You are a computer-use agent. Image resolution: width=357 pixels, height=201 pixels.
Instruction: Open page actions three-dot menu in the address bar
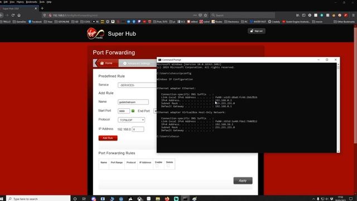[x=195, y=15]
